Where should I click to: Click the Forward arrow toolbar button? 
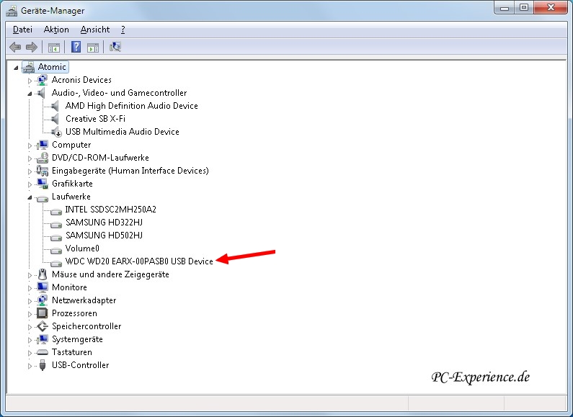click(x=31, y=48)
